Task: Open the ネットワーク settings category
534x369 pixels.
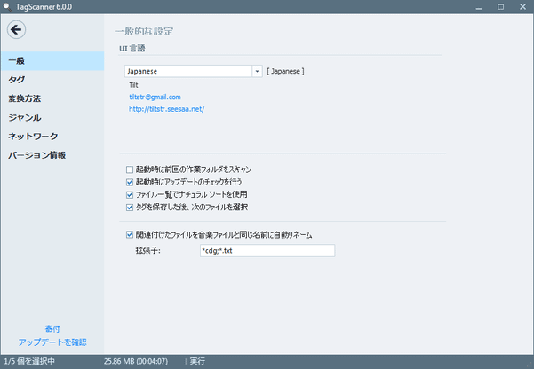Action: pyautogui.click(x=52, y=137)
